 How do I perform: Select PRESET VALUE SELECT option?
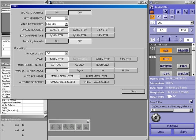[97, 82]
